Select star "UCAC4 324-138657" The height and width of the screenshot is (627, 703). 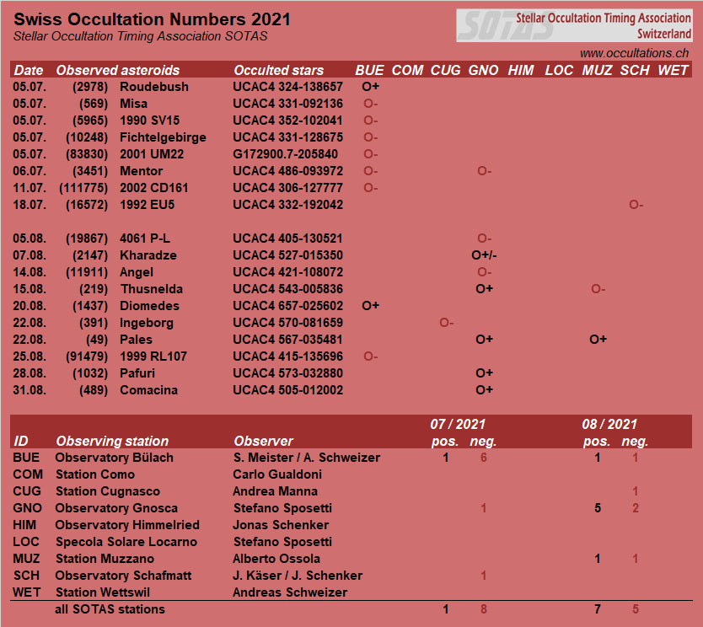[287, 87]
